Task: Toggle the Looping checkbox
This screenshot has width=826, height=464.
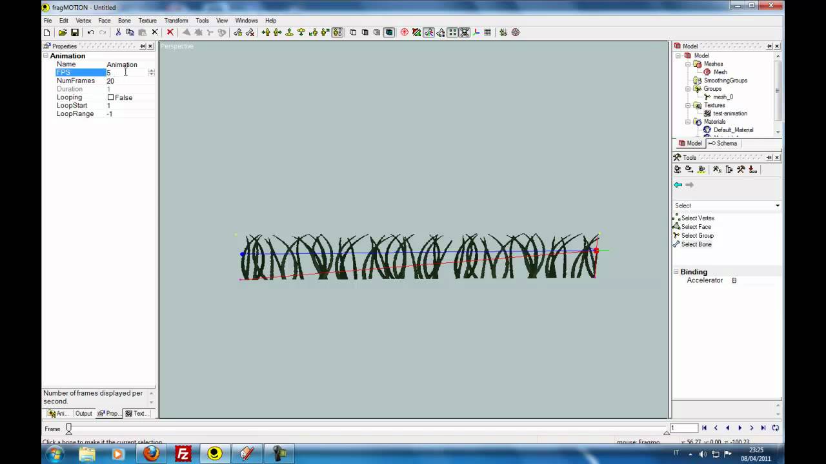Action: point(110,97)
